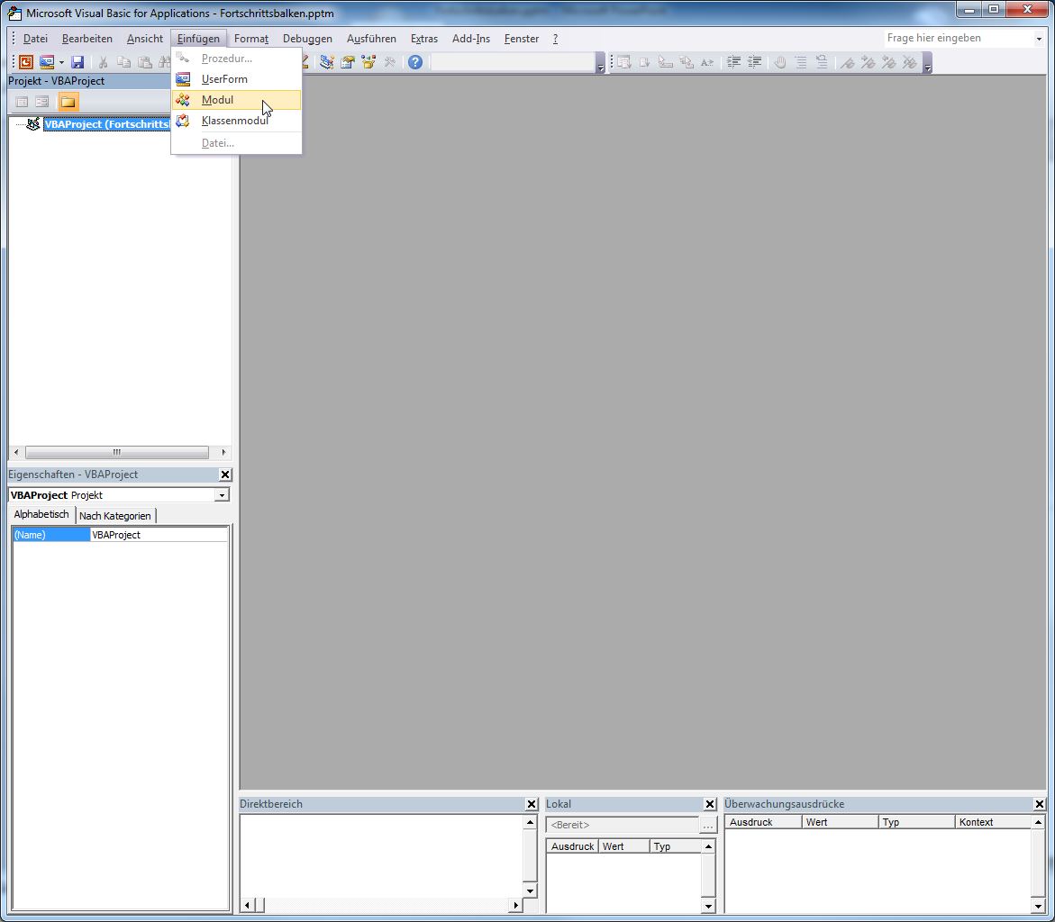The height and width of the screenshot is (922, 1055).
Task: Click the Insert UserForm toolbar icon
Action: (47, 62)
